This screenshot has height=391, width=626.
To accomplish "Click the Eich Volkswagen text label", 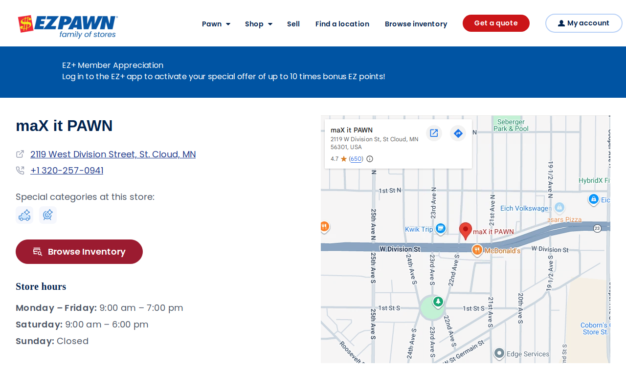I will pyautogui.click(x=526, y=208).
